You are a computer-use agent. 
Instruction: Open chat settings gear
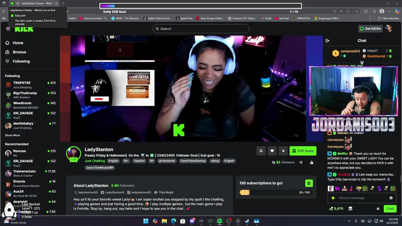coord(378,209)
